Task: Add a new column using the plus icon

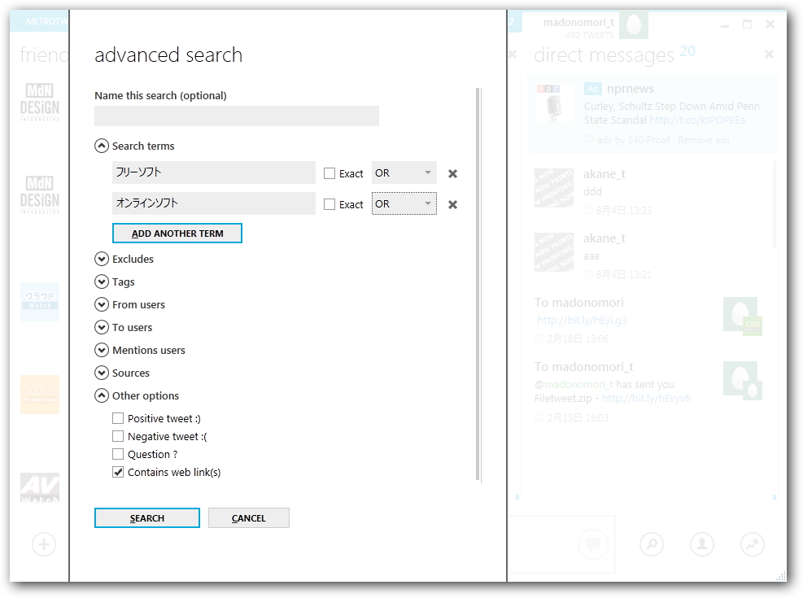Action: [x=43, y=544]
